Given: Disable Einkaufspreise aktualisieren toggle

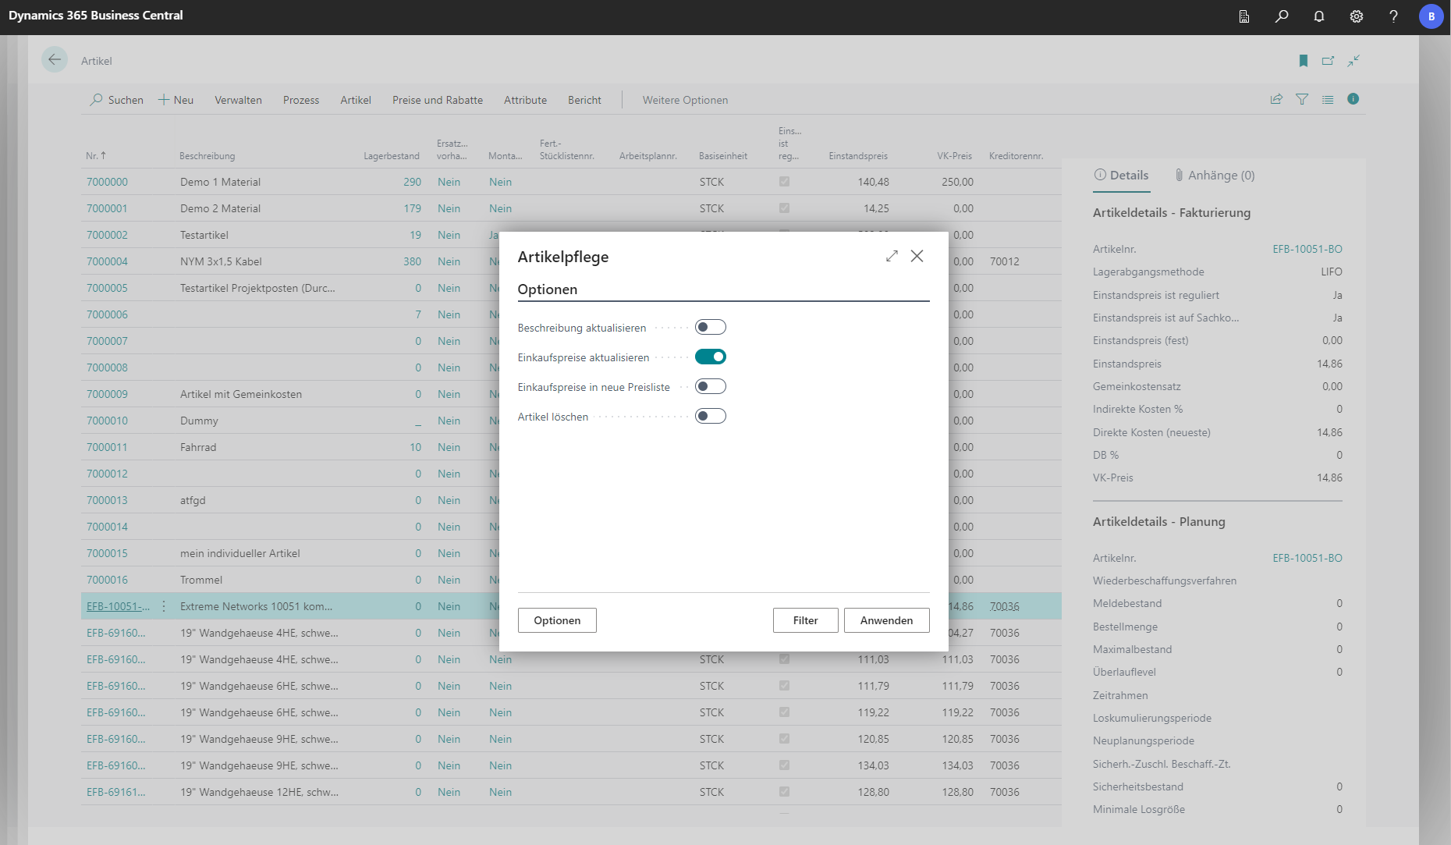Looking at the screenshot, I should (x=710, y=357).
